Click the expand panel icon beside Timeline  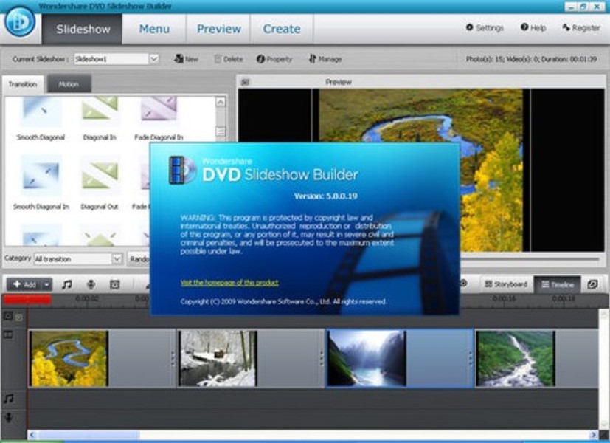(x=592, y=284)
